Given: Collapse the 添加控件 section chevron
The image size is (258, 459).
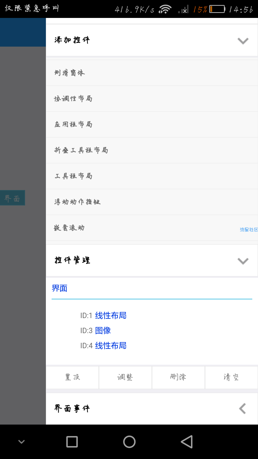Looking at the screenshot, I should tap(243, 41).
